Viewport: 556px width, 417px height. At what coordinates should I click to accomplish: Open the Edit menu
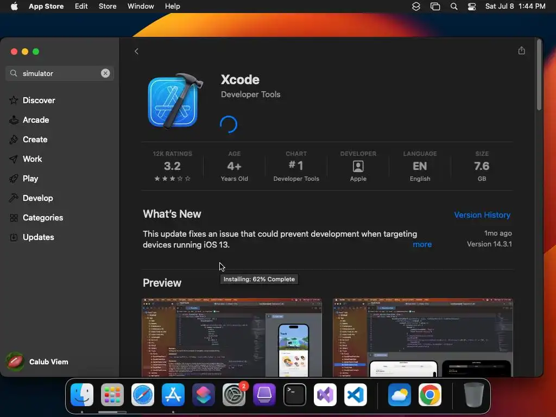click(81, 7)
